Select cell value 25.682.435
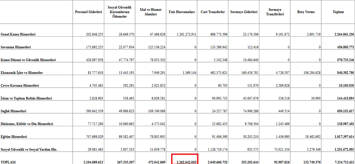 220,124
